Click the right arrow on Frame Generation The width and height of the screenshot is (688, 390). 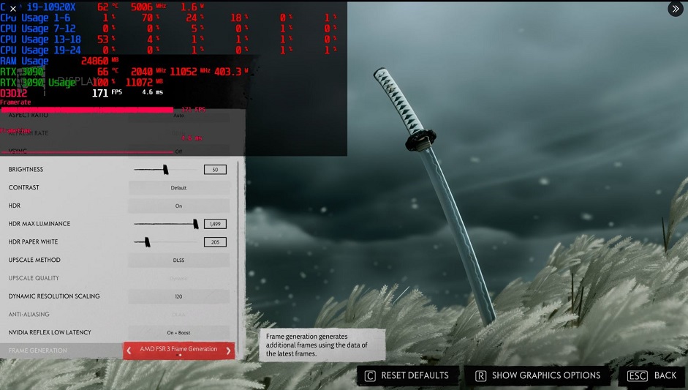(229, 350)
